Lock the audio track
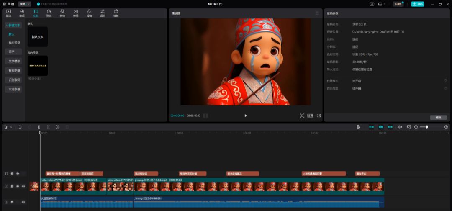The width and height of the screenshot is (452, 211). point(12,202)
